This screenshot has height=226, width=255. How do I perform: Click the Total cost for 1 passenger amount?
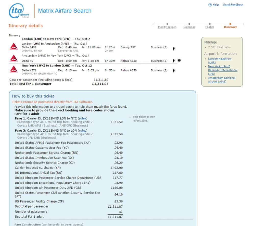pos(100,84)
